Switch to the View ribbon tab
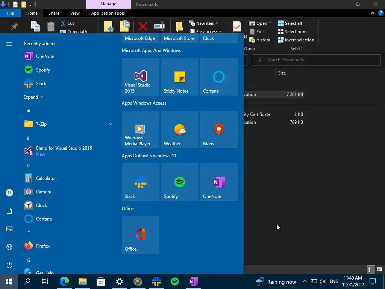The width and height of the screenshot is (385, 289). 75,13
